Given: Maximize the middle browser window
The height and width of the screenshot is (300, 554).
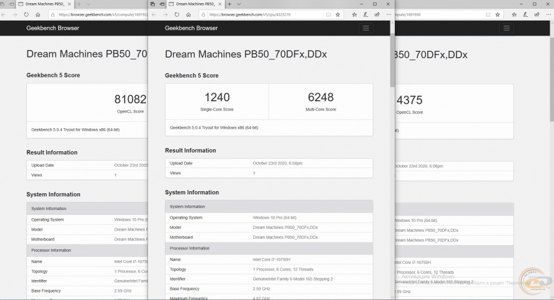Looking at the screenshot, I should point(375,4).
